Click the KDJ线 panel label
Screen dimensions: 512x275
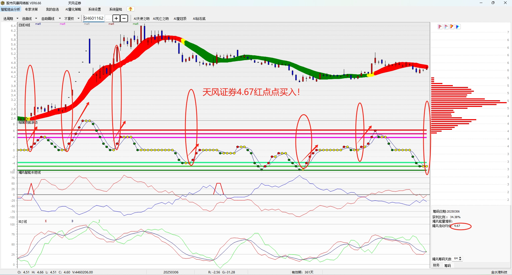click(x=23, y=222)
